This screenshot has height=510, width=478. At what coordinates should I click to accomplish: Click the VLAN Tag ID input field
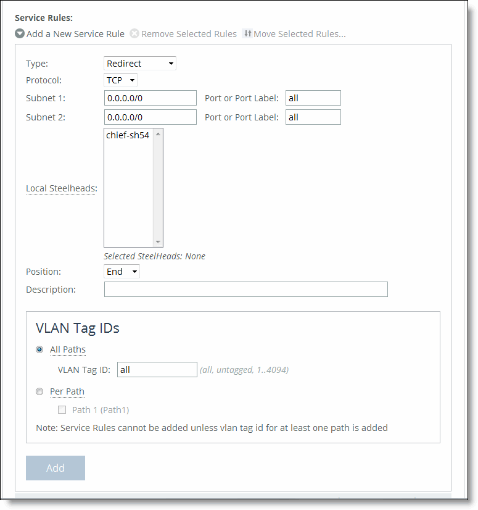click(x=157, y=370)
